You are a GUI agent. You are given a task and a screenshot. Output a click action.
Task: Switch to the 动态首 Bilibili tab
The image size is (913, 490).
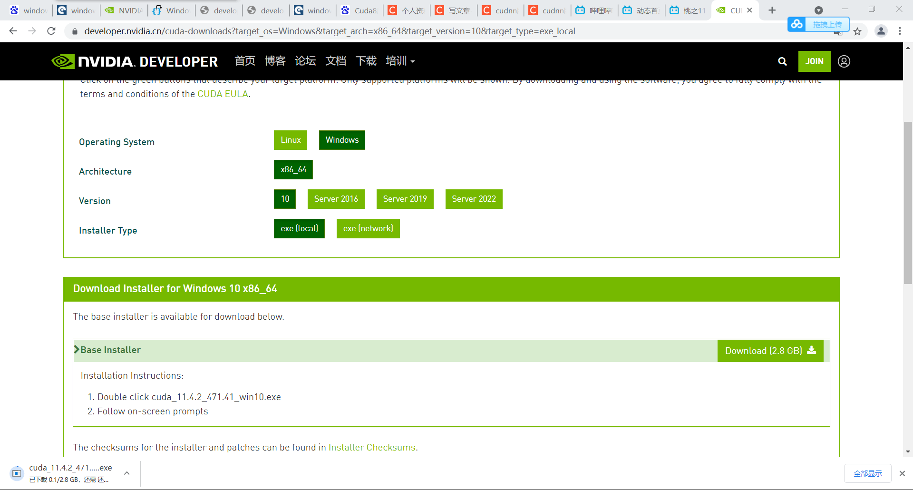coord(641,10)
